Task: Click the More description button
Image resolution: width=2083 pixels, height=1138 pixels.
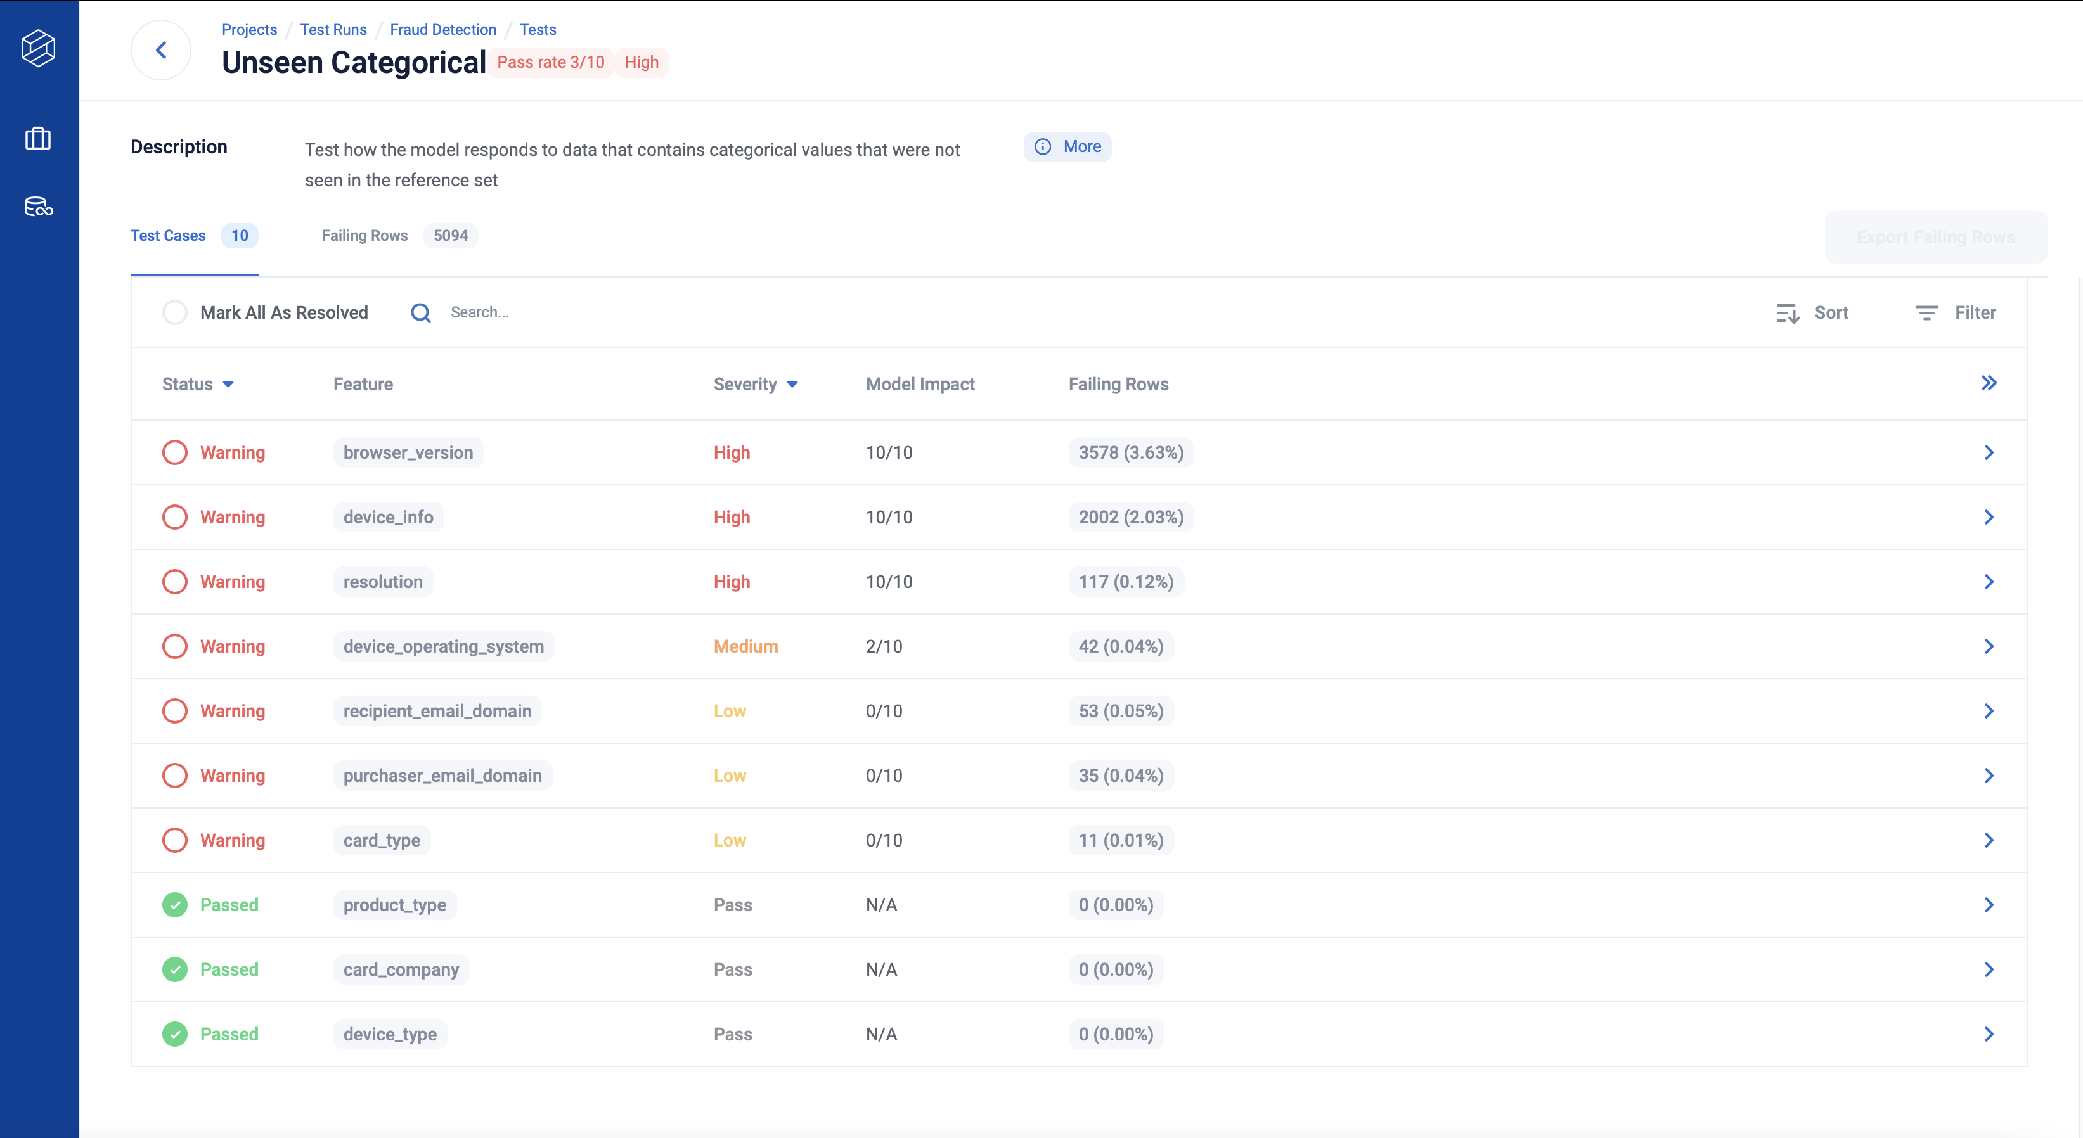Action: coord(1067,147)
